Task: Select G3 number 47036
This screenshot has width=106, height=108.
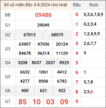Action: coord(43,44)
